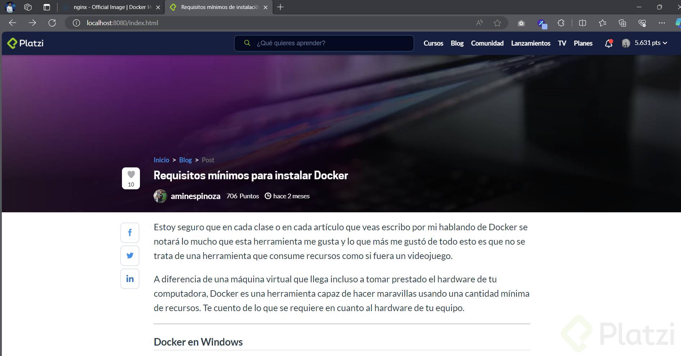The image size is (681, 356).
Task: Share the post on Twitter
Action: [x=130, y=256]
